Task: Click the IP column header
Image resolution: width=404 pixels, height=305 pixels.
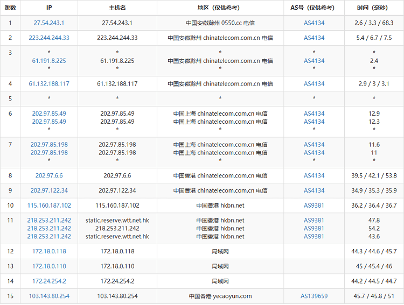Action: (49, 8)
